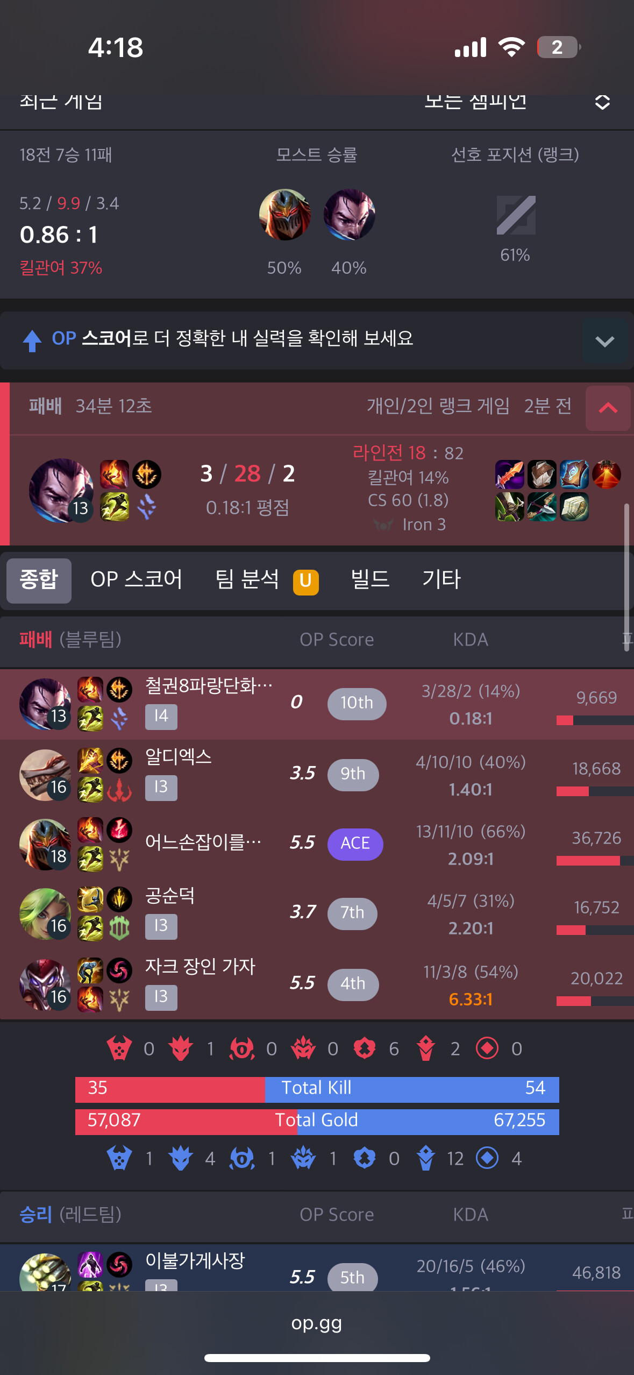Tap the 자크 장인 가자 champion portrait

tap(45, 984)
